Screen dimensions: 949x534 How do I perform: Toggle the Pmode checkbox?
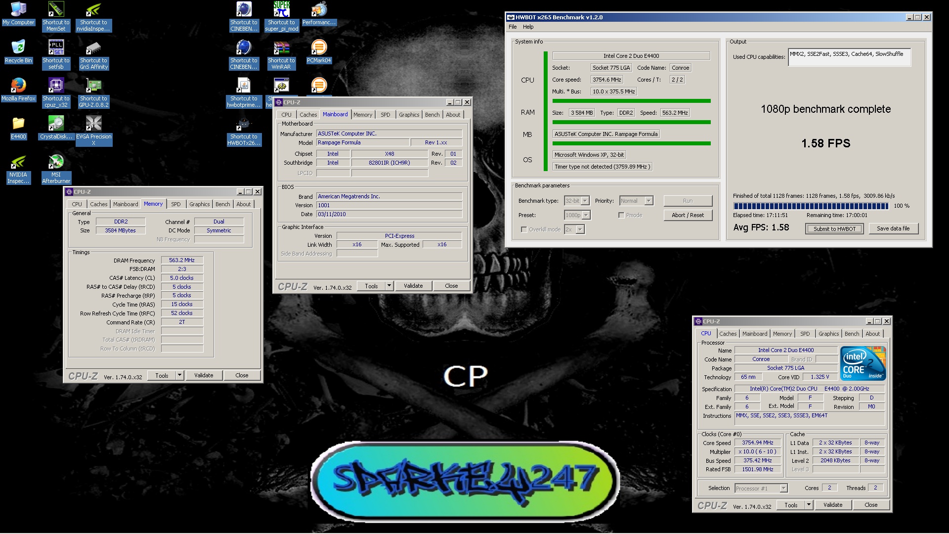[621, 215]
